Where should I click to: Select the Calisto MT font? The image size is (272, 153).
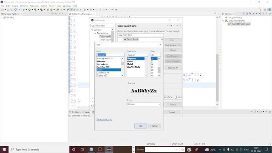[102, 76]
